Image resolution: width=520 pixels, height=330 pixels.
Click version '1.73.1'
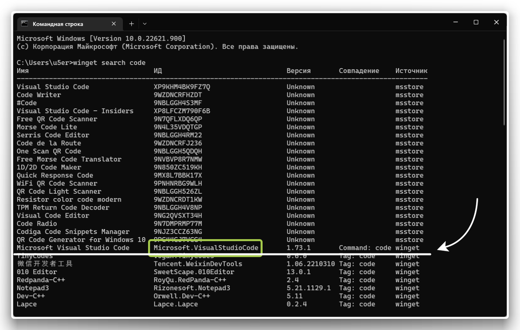[299, 248]
